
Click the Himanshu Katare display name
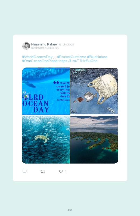pyautogui.click(x=44, y=44)
